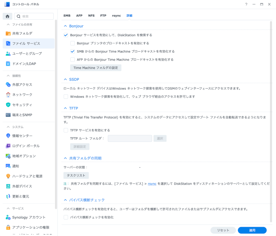
Task: Open 外部デバイス icon
Action: click(8, 186)
